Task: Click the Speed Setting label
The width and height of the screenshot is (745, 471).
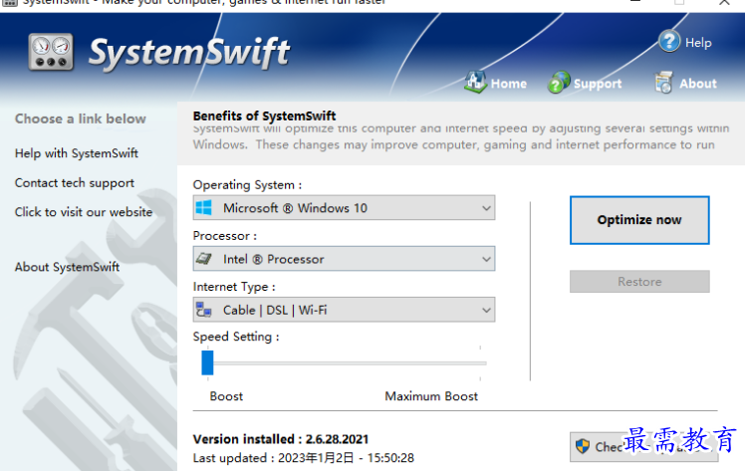Action: [x=236, y=338]
